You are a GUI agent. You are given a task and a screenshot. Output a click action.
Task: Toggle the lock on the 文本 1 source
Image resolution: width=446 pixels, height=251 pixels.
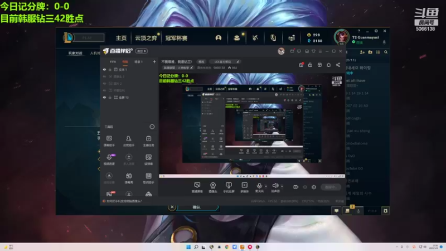point(110,70)
